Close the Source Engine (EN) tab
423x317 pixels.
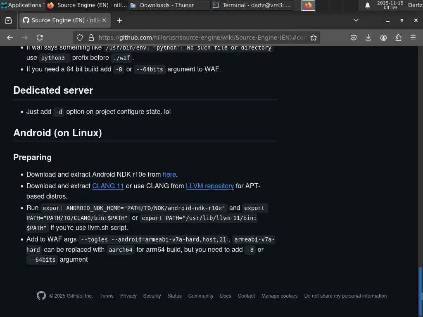point(104,20)
